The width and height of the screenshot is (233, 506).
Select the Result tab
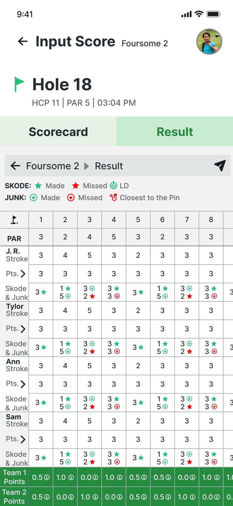pos(175,132)
